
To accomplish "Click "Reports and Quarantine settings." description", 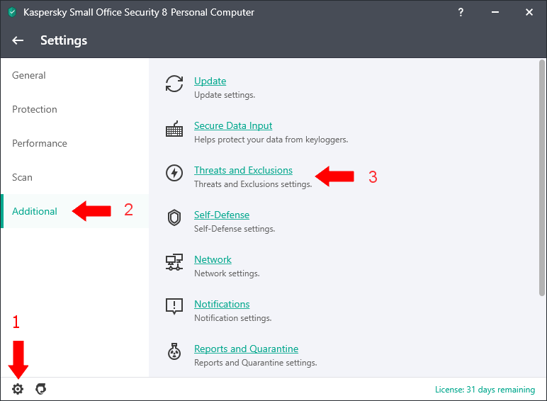I will [255, 363].
